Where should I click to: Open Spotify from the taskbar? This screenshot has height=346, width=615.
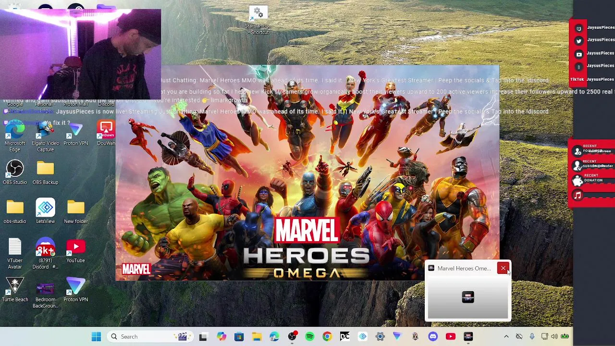(x=309, y=336)
